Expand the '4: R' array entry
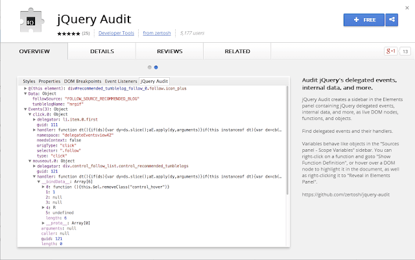This screenshot has width=415, height=260. [43, 207]
